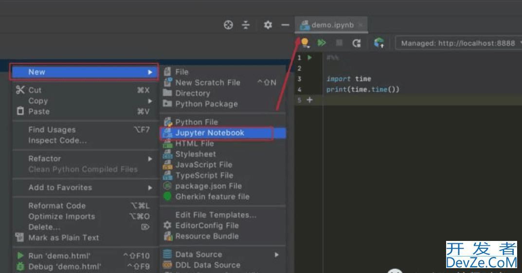This screenshot has height=273, width=522.
Task: Select Inspect Code...
Action: tap(84, 140)
